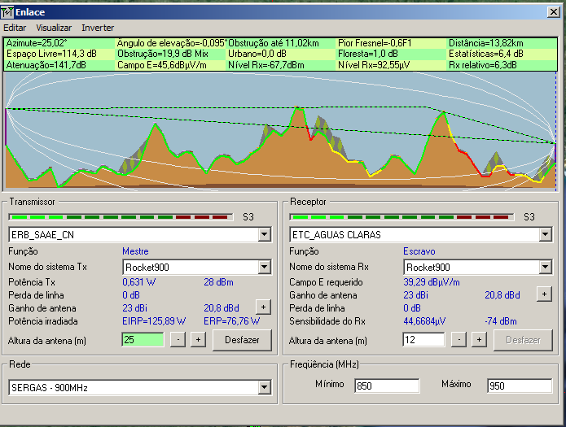
Task: Open the Visualizar menu
Action: (x=54, y=28)
